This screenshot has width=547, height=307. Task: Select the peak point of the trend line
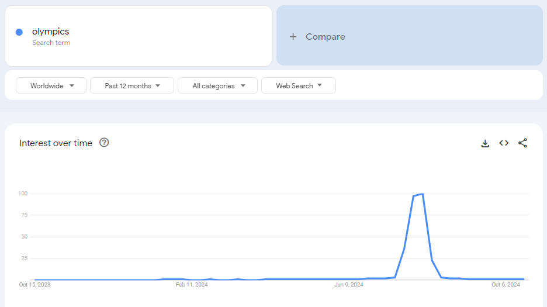(422, 194)
